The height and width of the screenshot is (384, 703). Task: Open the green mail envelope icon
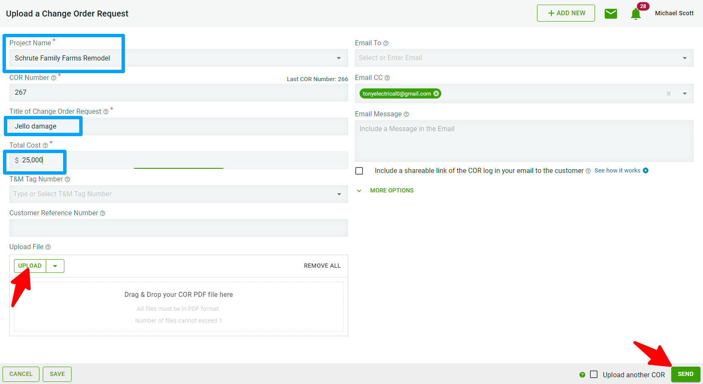pos(611,14)
